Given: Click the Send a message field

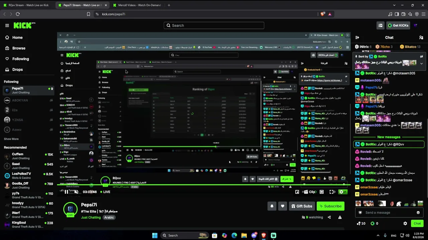Looking at the screenshot, I should point(389,213).
